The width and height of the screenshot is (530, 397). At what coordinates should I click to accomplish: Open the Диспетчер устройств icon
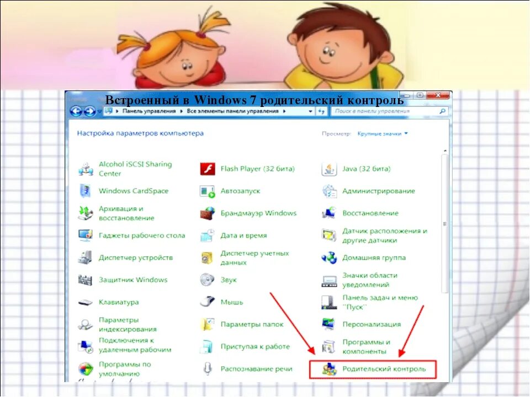point(85,257)
